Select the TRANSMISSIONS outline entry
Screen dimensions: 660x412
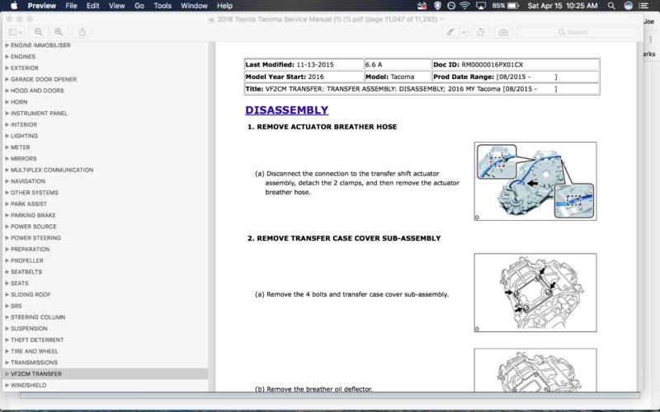34,363
